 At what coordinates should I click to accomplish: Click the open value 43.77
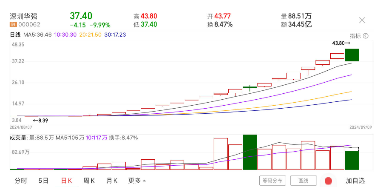222,16
